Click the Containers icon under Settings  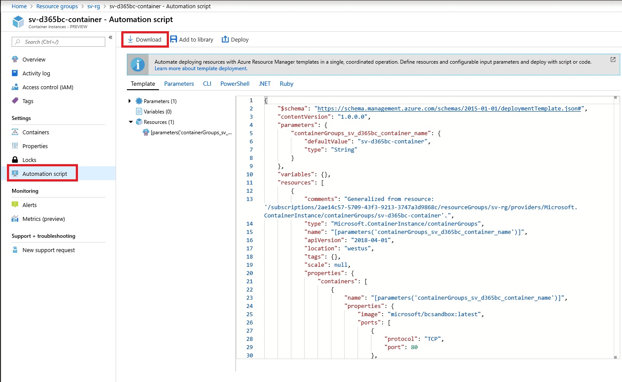[x=15, y=132]
